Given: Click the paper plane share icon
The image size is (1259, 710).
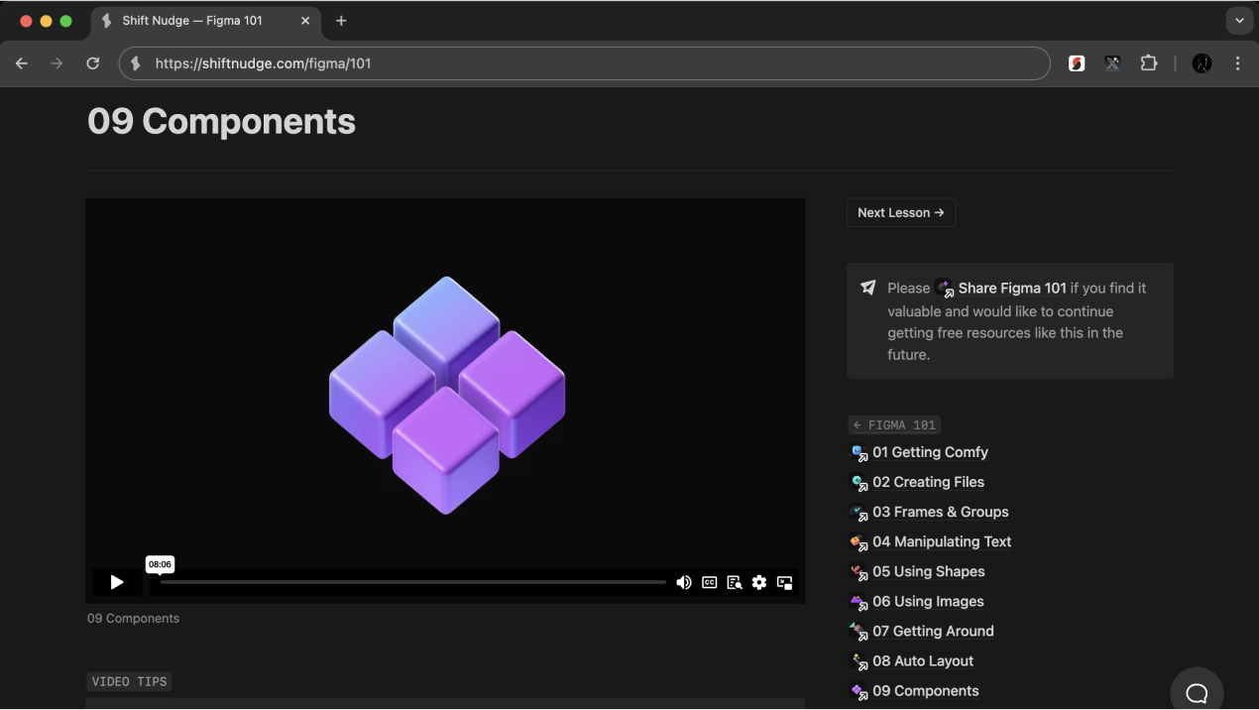Looking at the screenshot, I should click(x=868, y=288).
